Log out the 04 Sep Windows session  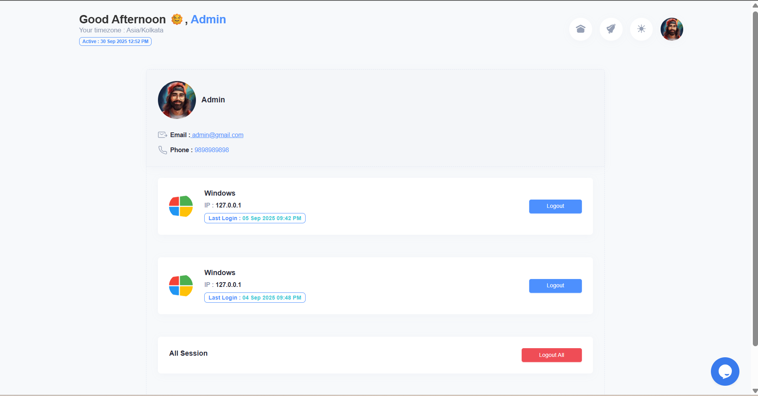(555, 286)
